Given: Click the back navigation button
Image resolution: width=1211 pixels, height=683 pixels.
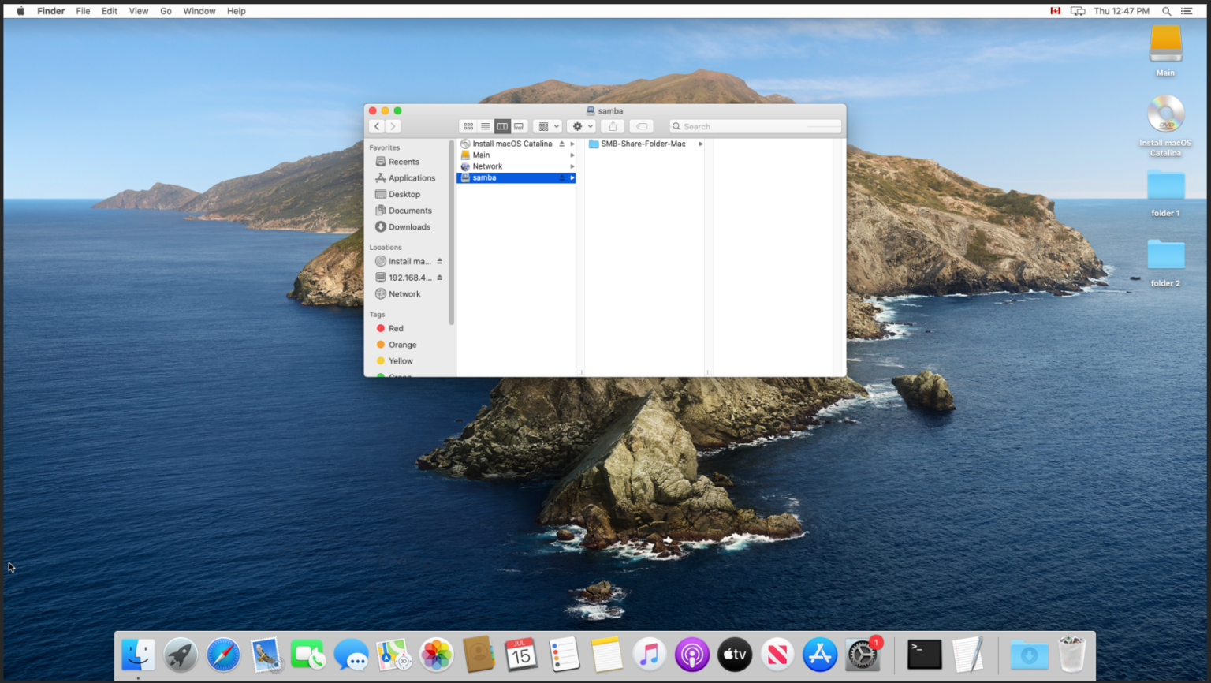Looking at the screenshot, I should coord(377,126).
